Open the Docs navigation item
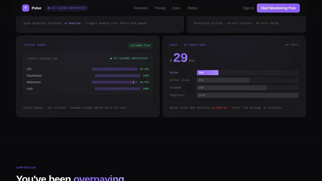Screen dimensions: 322x181 point(176,8)
